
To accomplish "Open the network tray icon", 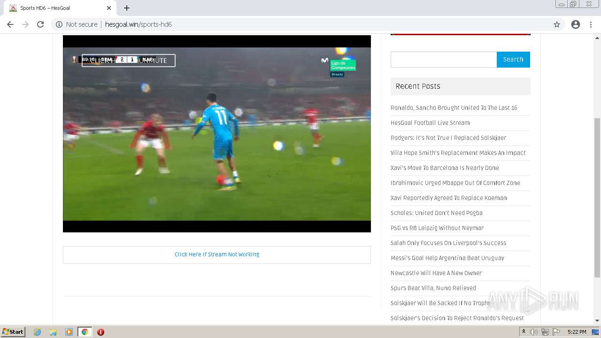I will [x=545, y=332].
